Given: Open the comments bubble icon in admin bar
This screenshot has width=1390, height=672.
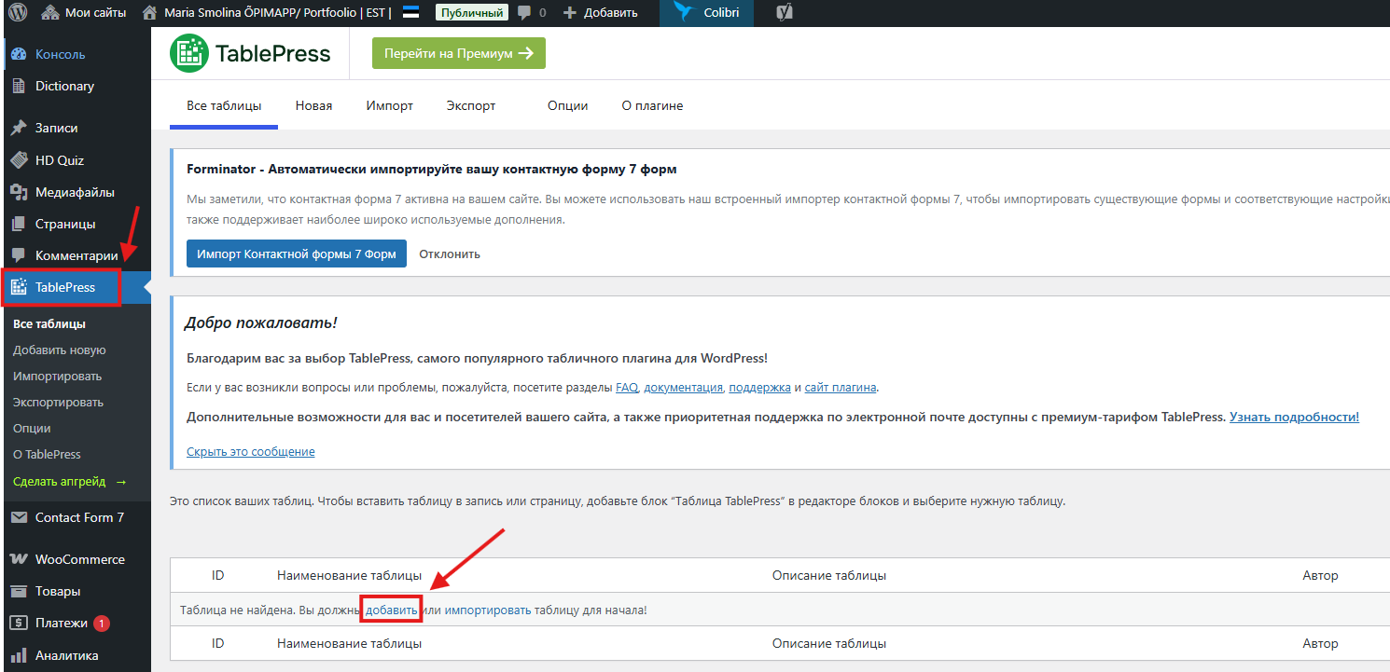Looking at the screenshot, I should click(x=525, y=13).
